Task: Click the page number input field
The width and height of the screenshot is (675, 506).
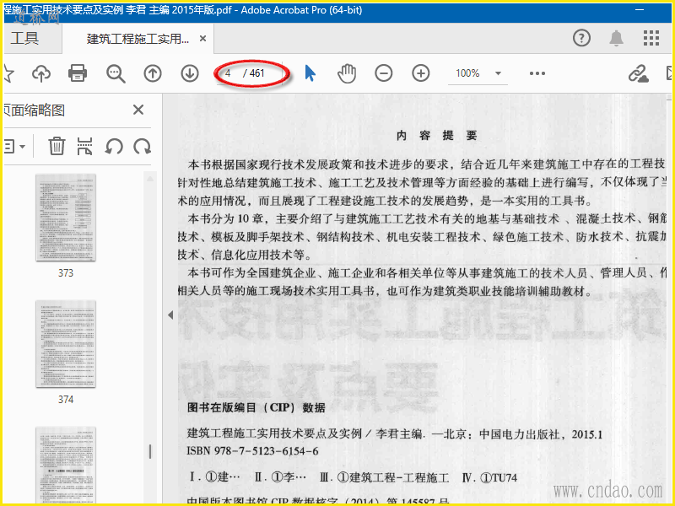Action: (x=229, y=73)
